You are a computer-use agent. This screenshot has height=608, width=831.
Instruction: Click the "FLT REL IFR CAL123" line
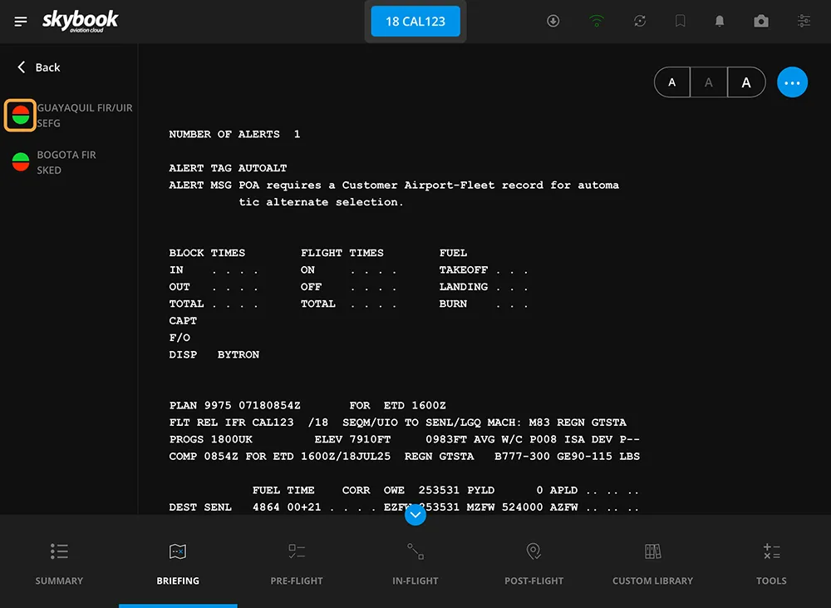click(x=397, y=423)
